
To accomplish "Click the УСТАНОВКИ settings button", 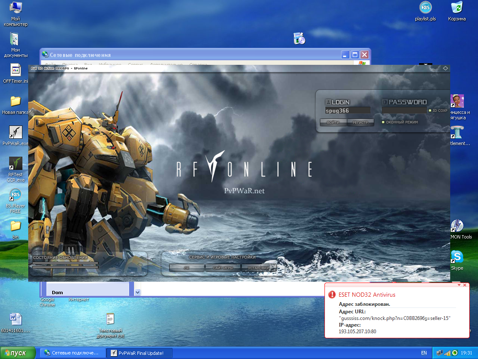I will (x=259, y=268).
